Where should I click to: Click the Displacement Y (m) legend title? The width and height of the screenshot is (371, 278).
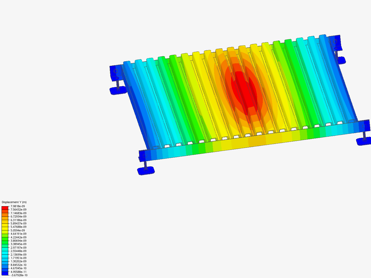tap(14, 202)
